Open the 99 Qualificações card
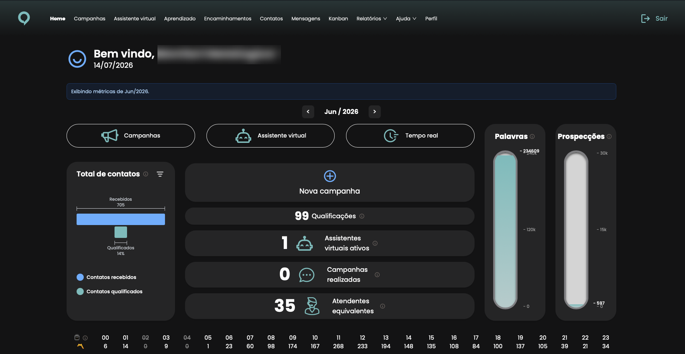The image size is (685, 354). tap(330, 216)
